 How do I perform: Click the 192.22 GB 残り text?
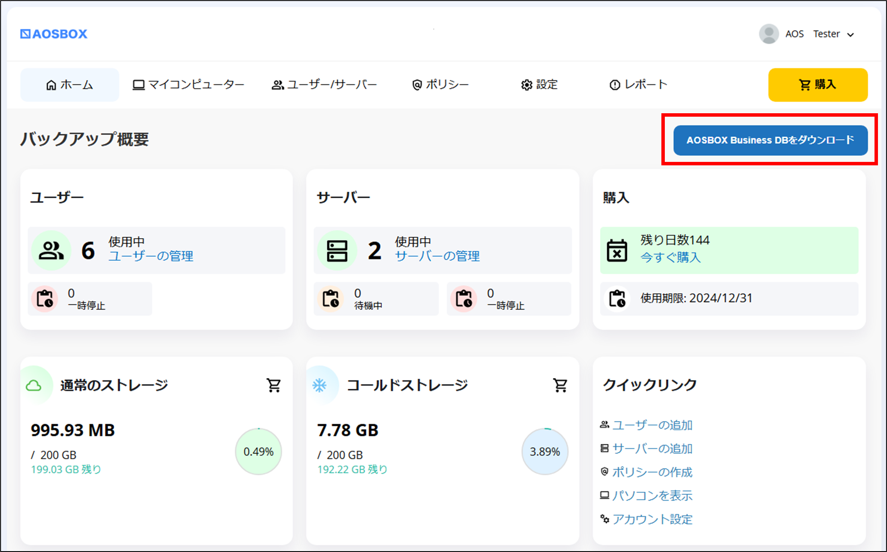pyautogui.click(x=352, y=469)
